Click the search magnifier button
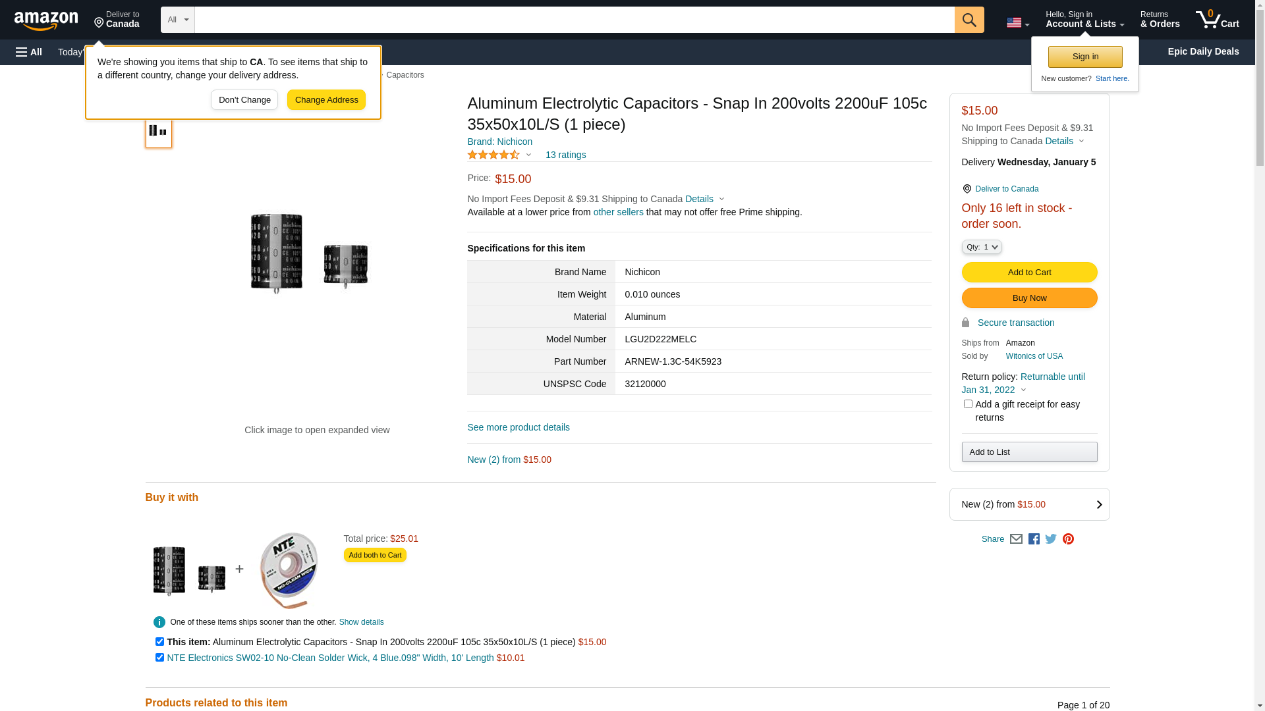This screenshot has width=1265, height=711. (969, 20)
